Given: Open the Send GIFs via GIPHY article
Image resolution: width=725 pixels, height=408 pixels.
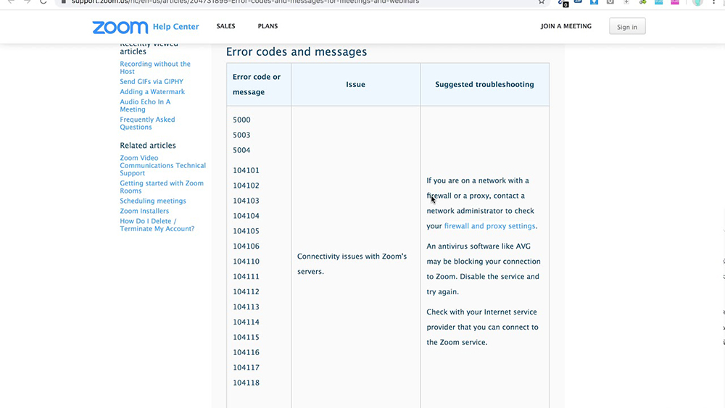Looking at the screenshot, I should pos(152,82).
